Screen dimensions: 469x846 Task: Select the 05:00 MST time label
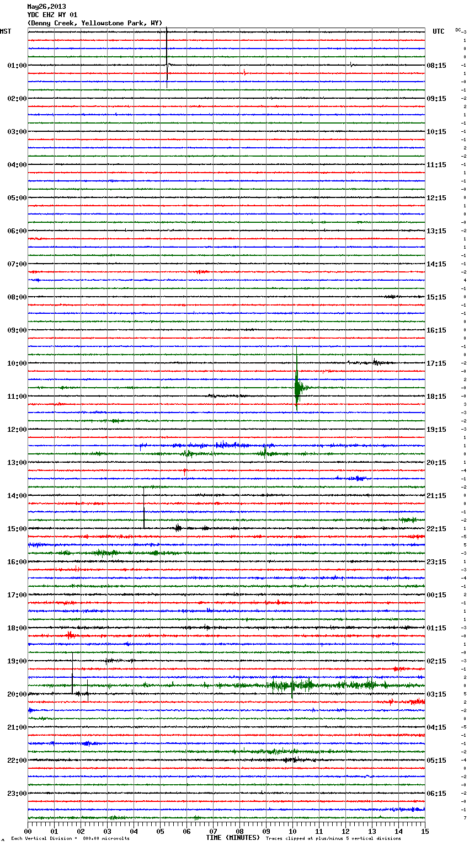pos(17,198)
